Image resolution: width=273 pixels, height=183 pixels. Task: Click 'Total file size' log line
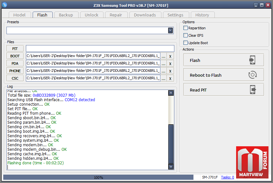coord(41,95)
